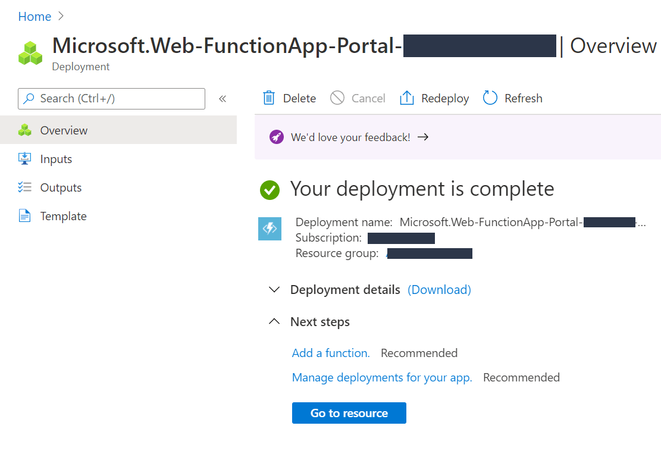Screen dimensions: 661x460
Task: Open the Outputs menu item
Action: coord(118,187)
